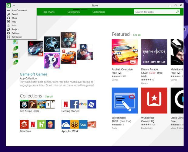
Task: Click See all next to Featured
Action: [137, 35]
